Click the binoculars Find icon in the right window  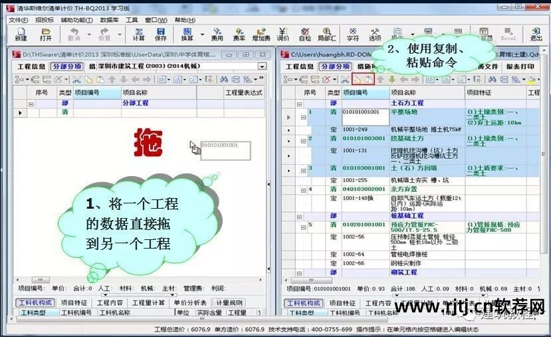click(493, 80)
